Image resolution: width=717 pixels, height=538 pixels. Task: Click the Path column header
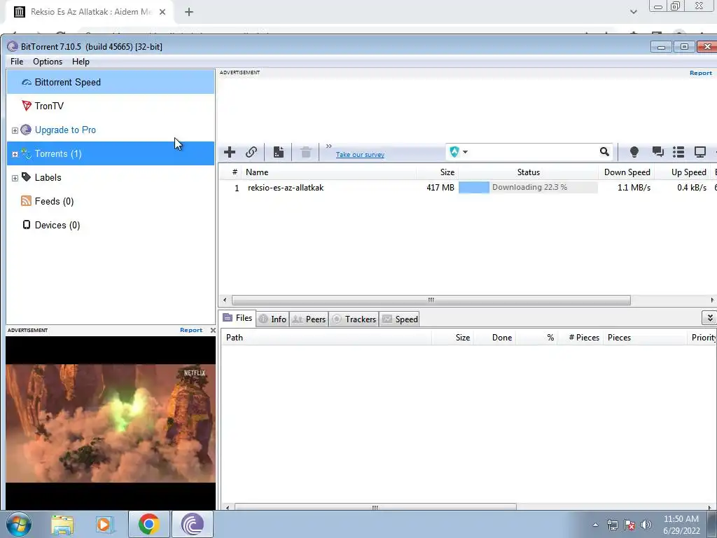click(x=327, y=338)
